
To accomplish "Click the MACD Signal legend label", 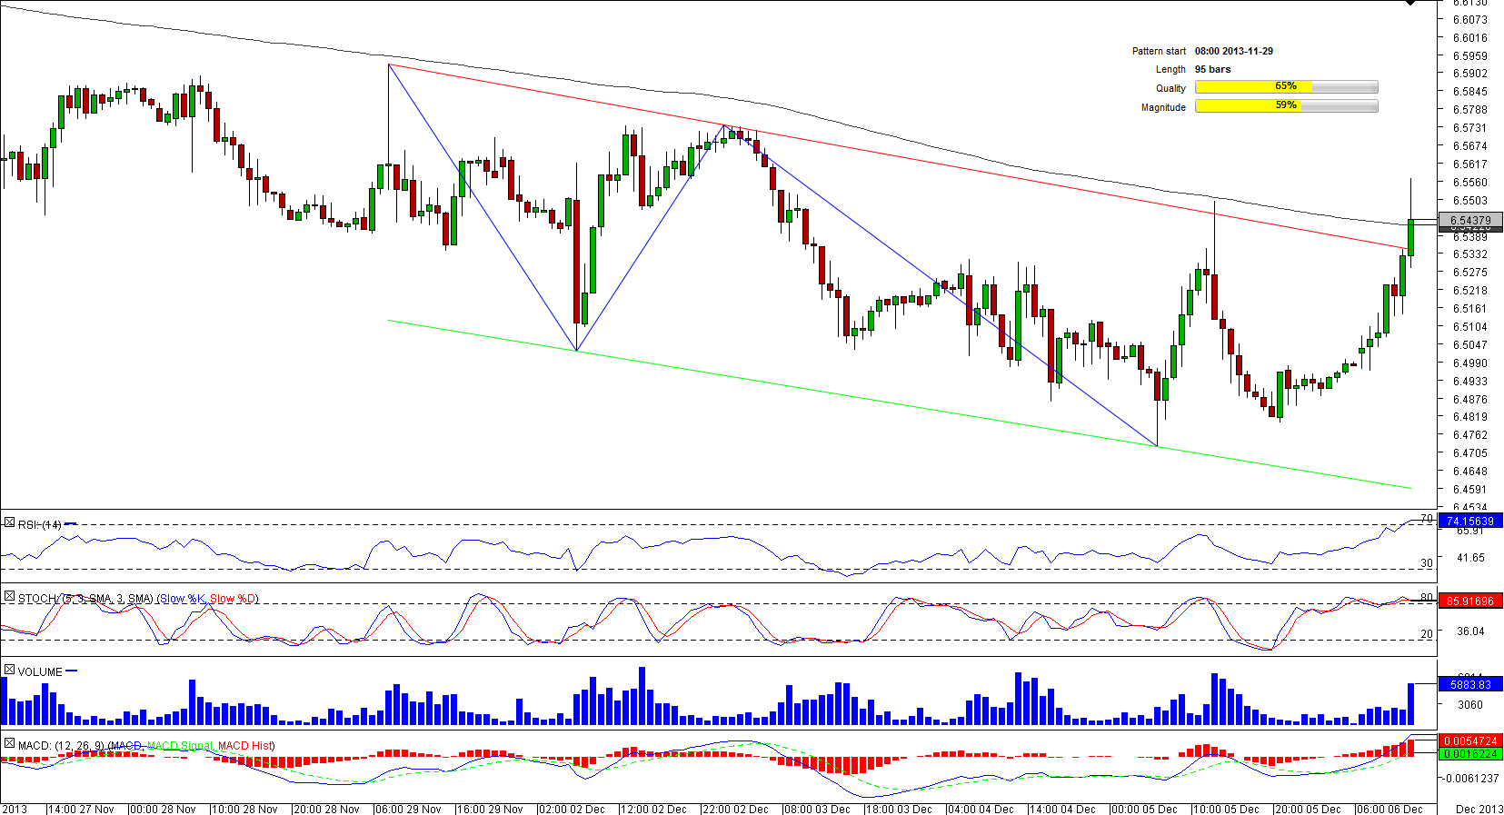I will click(179, 746).
